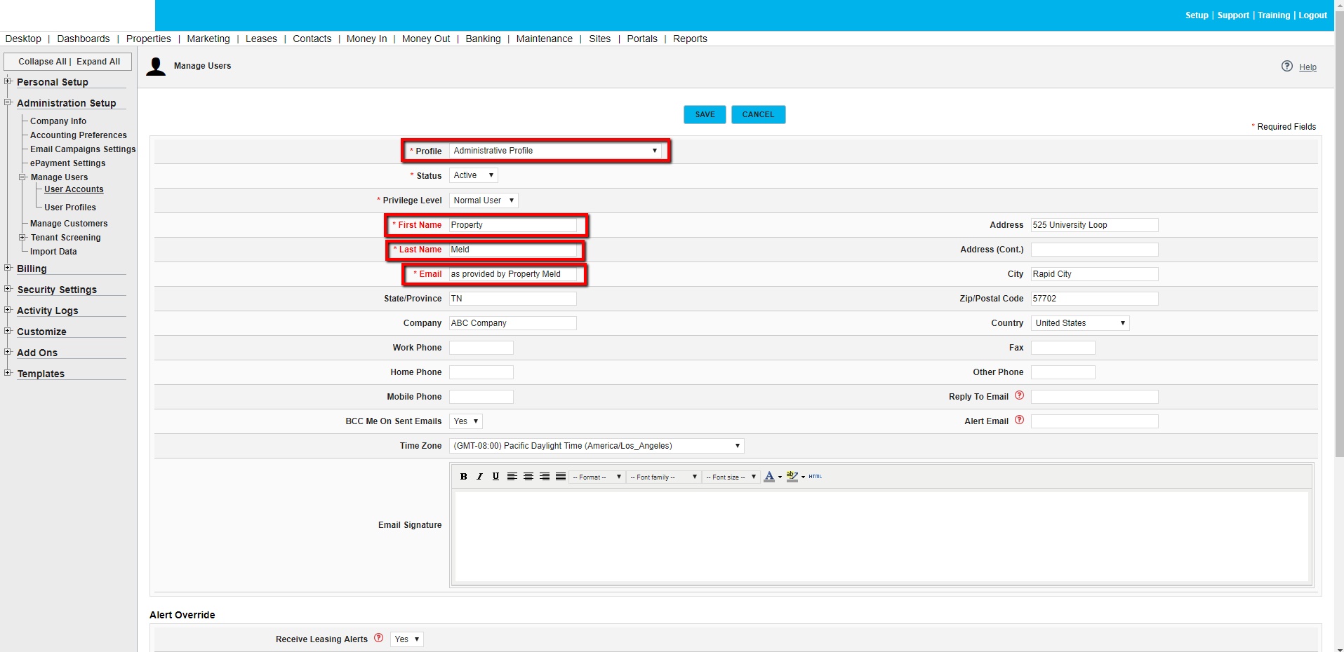Click the Receive Leasing Alerts help icon
The width and height of the screenshot is (1344, 652).
379,638
